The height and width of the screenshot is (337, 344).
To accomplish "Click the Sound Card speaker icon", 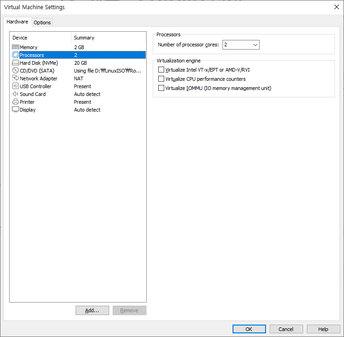I will click(15, 94).
